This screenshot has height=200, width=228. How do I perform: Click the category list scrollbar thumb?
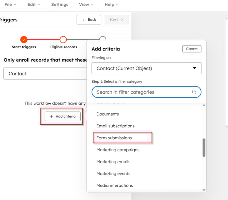point(204,148)
